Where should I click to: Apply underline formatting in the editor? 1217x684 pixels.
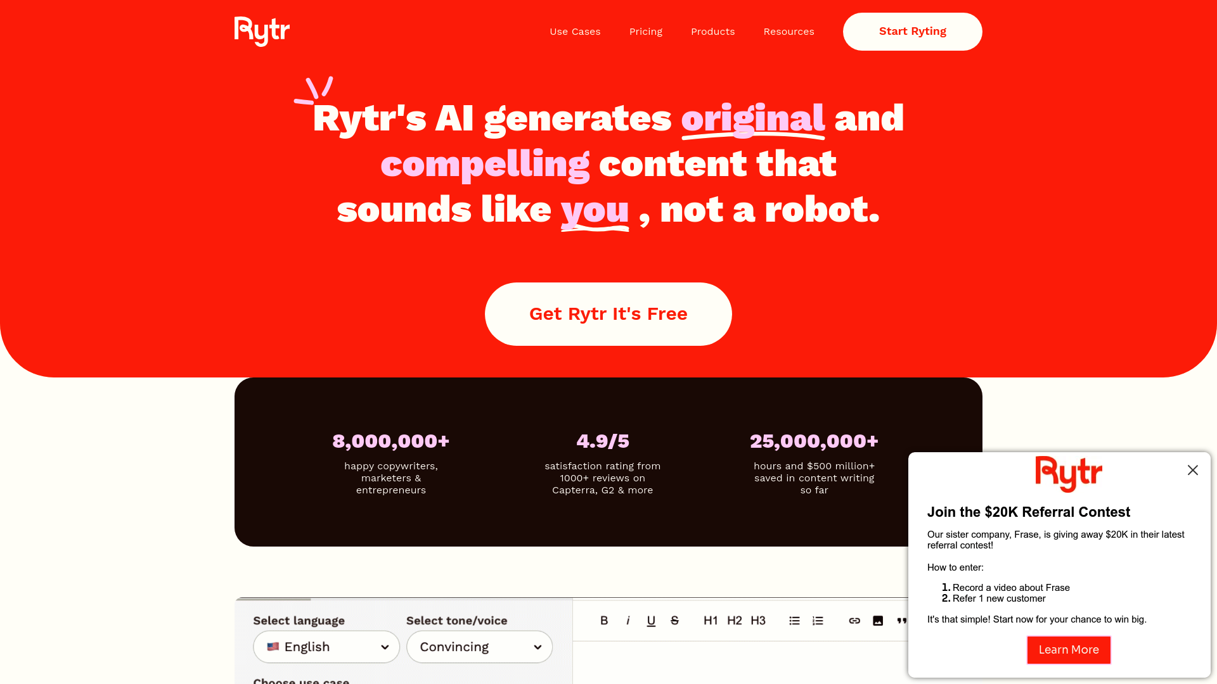pos(651,621)
